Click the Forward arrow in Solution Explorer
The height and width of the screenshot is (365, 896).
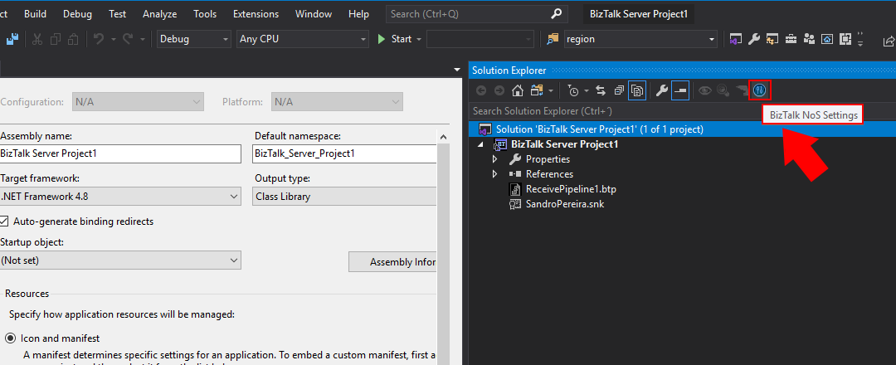tap(499, 90)
